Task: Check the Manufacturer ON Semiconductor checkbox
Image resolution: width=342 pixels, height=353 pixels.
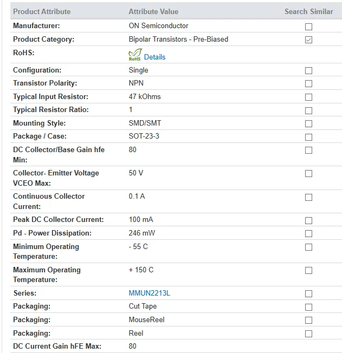Action: [x=308, y=27]
